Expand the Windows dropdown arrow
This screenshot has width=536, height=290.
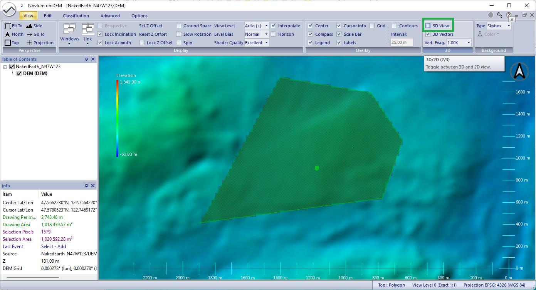coord(69,43)
